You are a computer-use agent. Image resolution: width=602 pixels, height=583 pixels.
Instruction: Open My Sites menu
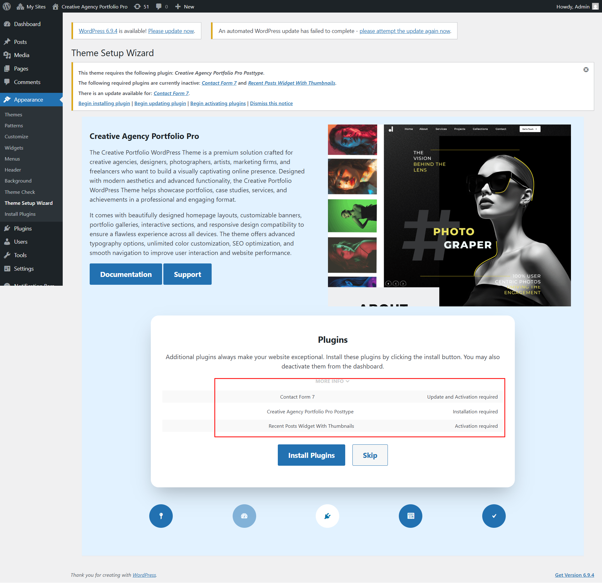pyautogui.click(x=31, y=7)
